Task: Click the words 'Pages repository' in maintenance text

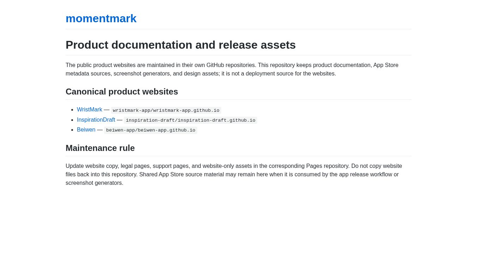Action: click(x=328, y=166)
